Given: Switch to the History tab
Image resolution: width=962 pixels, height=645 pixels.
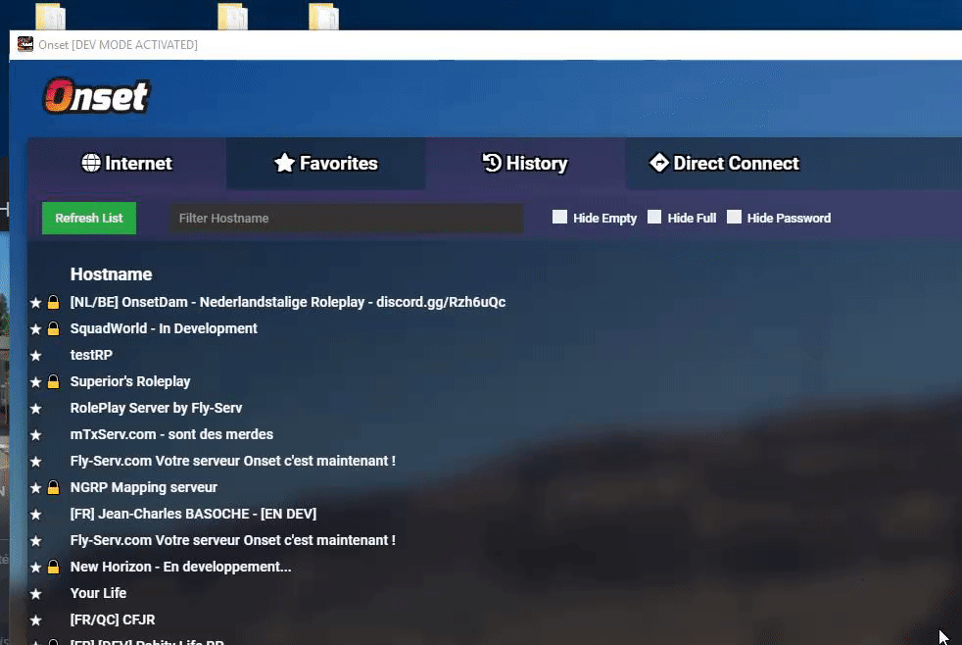Looking at the screenshot, I should point(525,164).
